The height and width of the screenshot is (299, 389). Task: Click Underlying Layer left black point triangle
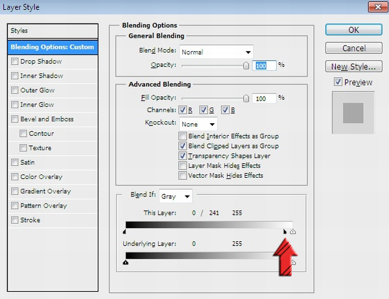(126, 262)
